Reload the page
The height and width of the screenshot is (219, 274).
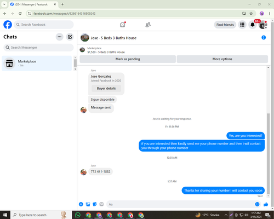pyautogui.click(x=20, y=14)
